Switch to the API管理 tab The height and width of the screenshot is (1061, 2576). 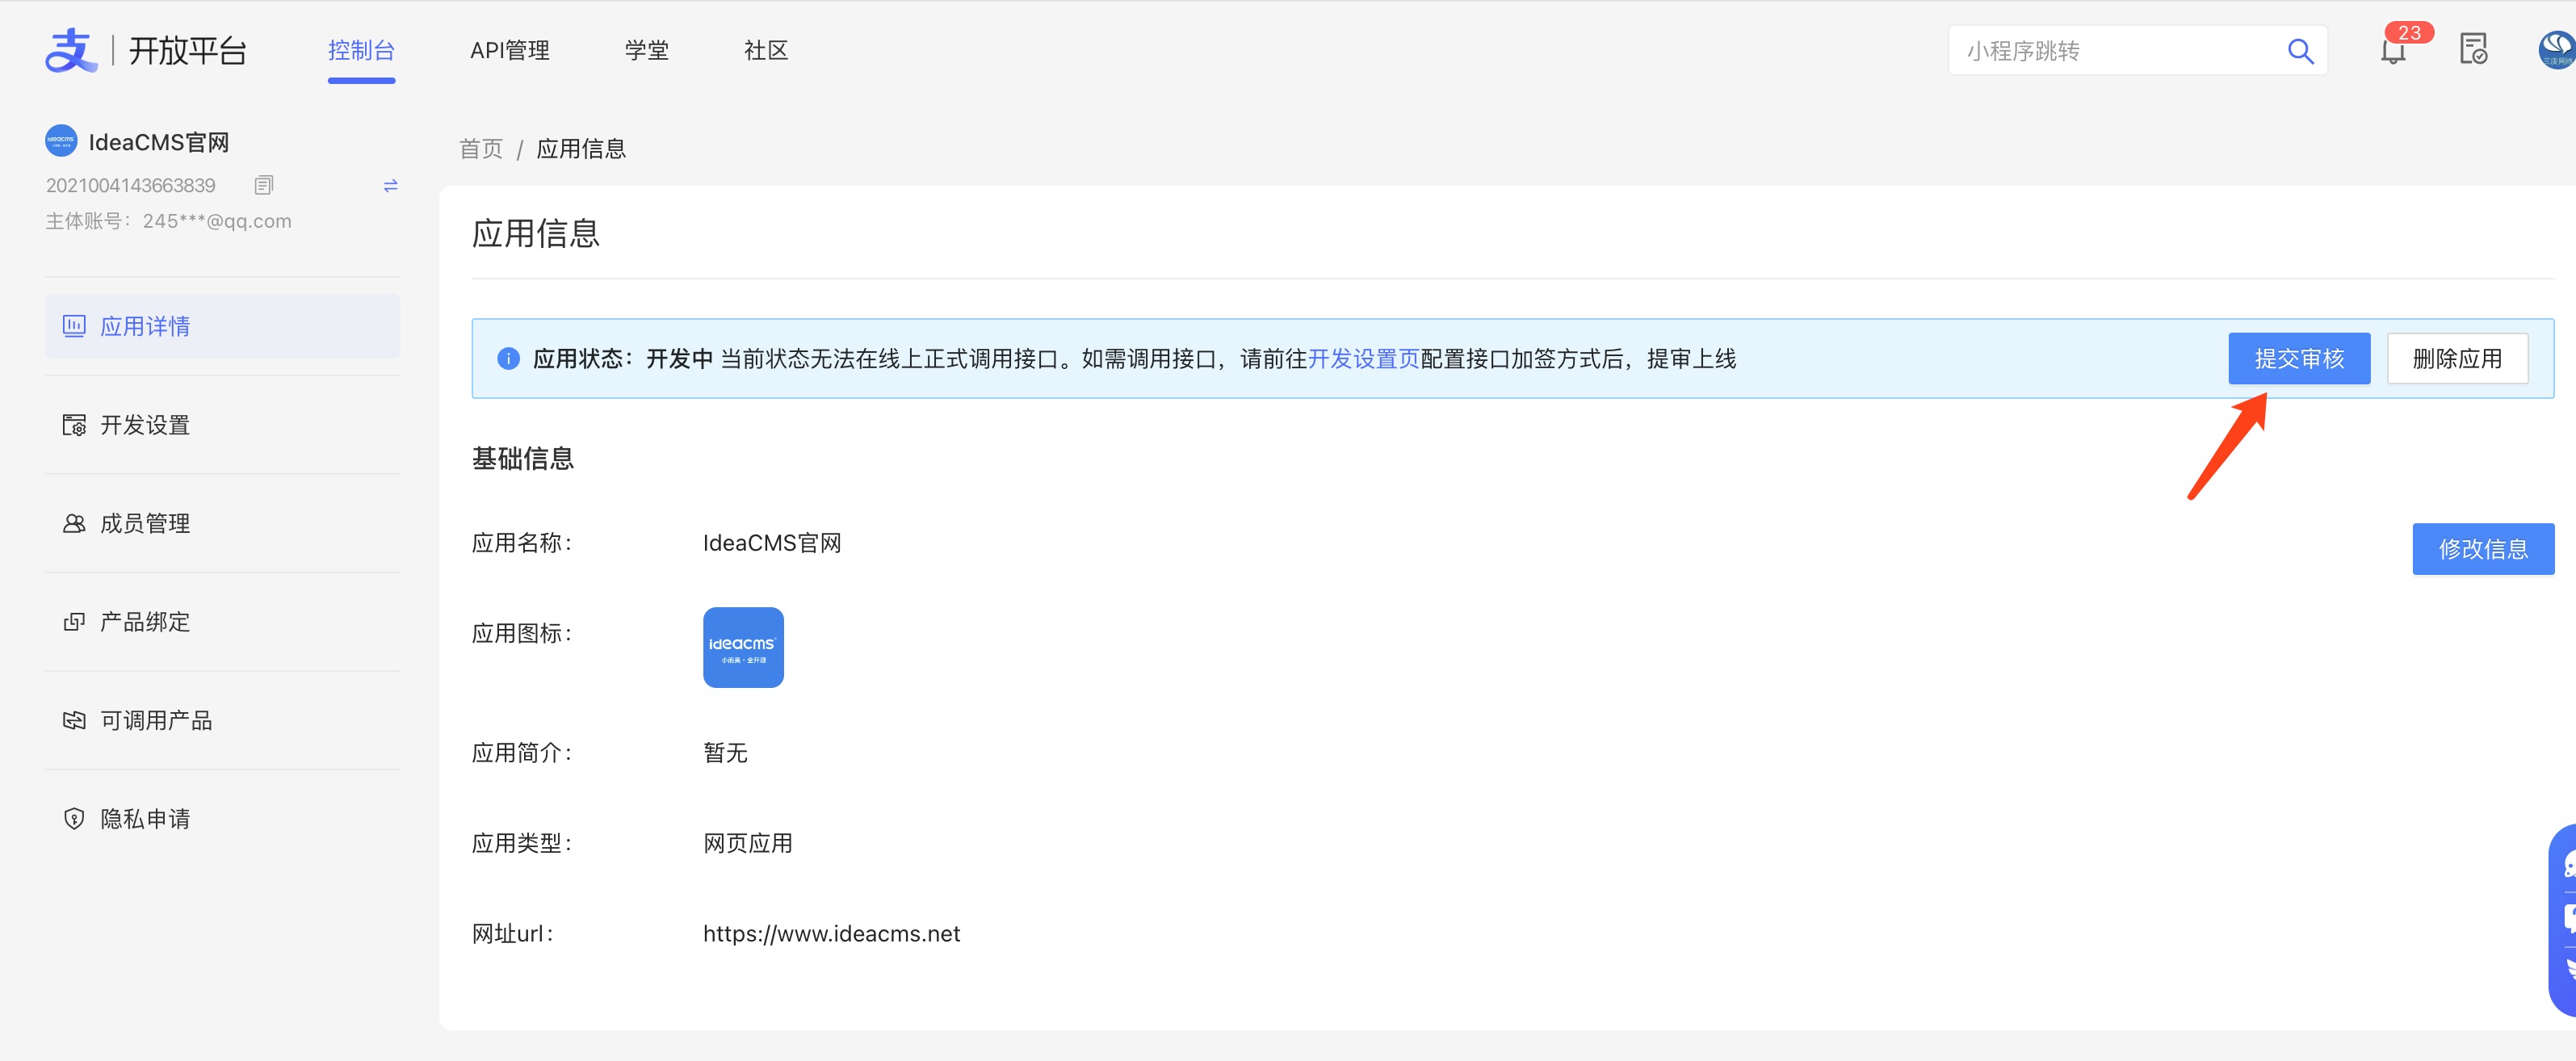point(509,50)
